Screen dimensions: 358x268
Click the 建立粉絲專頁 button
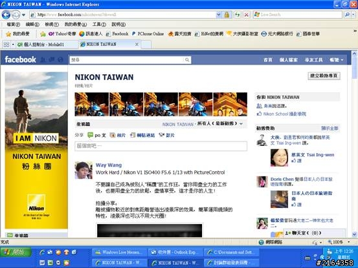tap(324, 76)
